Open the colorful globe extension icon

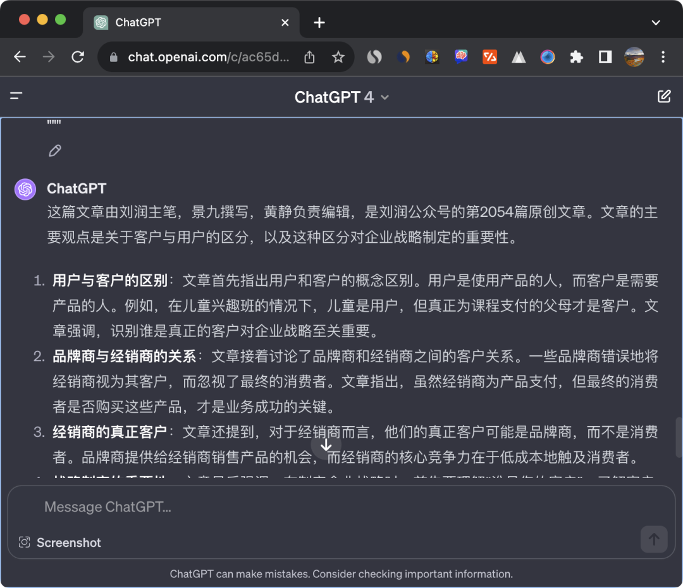(x=432, y=57)
